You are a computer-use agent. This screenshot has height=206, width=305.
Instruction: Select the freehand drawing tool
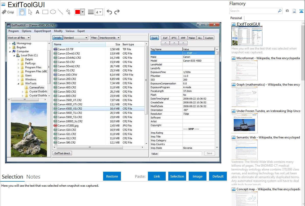click(68, 12)
